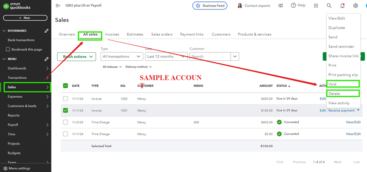Viewport: 367px width, 172px height.
Task: Check the box for 11/2/24 Time Charge
Action: [65, 122]
